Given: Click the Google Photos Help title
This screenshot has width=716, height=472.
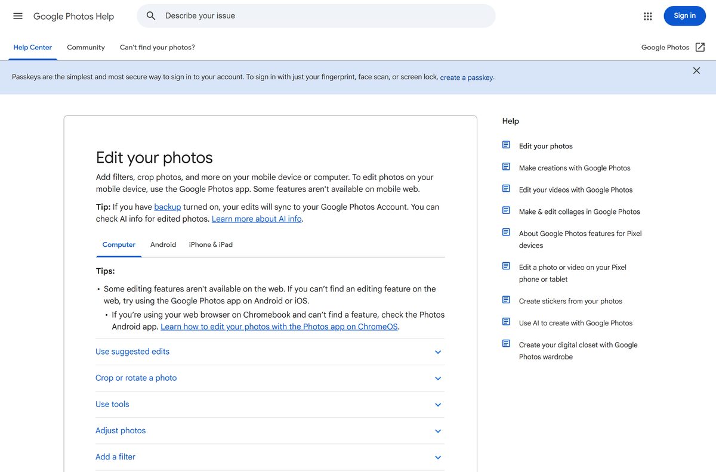Looking at the screenshot, I should (73, 17).
